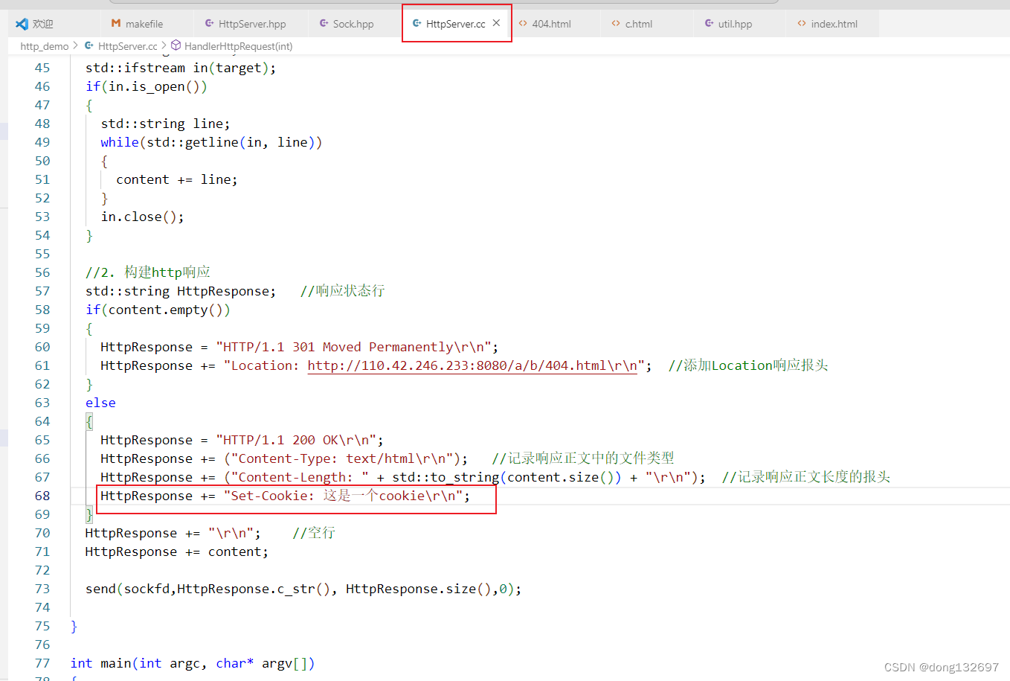Click line number 45 in gutter
The width and height of the screenshot is (1010, 681).
(x=42, y=68)
